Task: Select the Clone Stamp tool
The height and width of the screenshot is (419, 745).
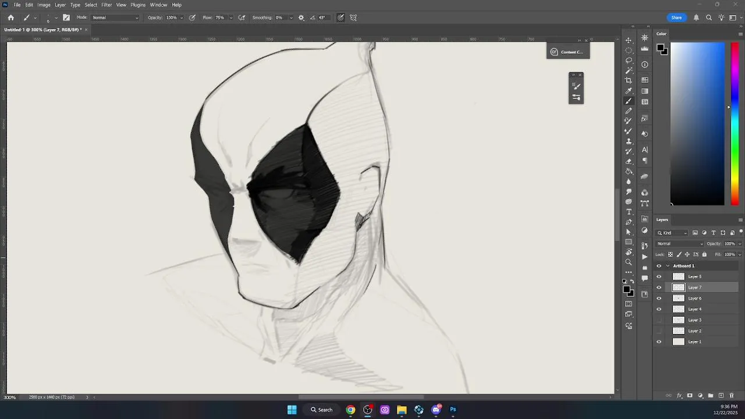Action: coord(629,141)
